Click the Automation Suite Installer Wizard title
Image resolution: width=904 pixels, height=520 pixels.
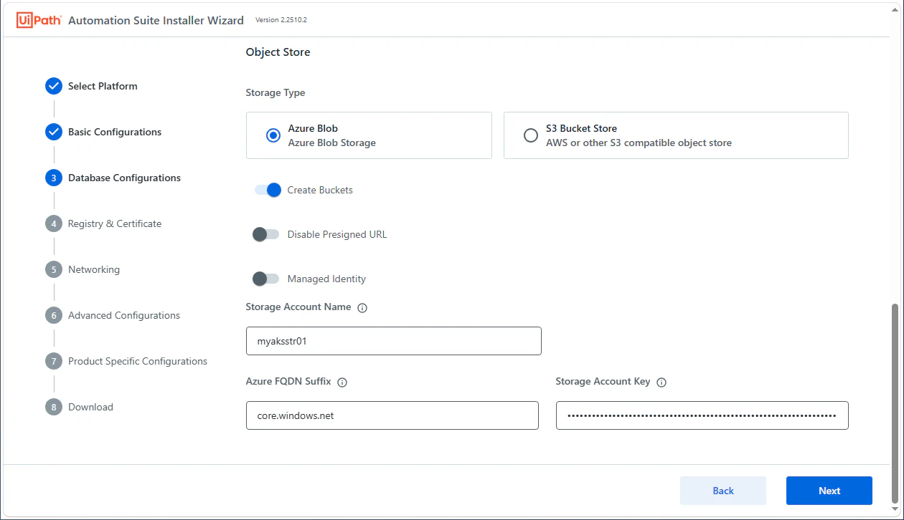tap(156, 20)
